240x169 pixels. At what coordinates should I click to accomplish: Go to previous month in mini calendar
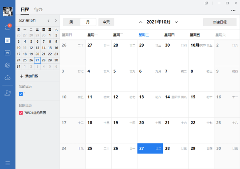(x=48, y=20)
